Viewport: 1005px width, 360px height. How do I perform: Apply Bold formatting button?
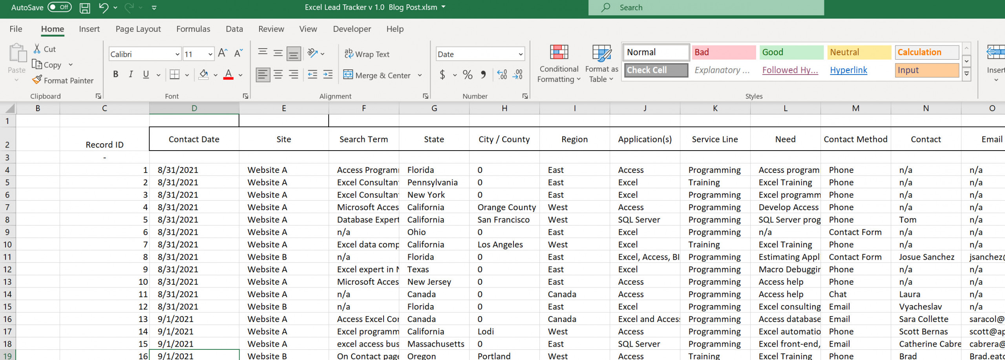click(115, 74)
